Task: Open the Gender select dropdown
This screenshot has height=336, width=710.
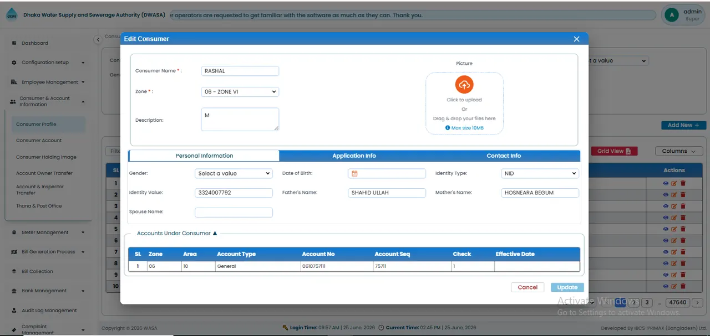Action: click(234, 173)
